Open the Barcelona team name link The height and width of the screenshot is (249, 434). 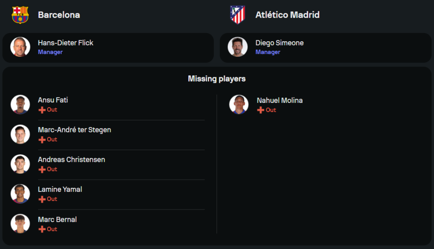point(59,15)
